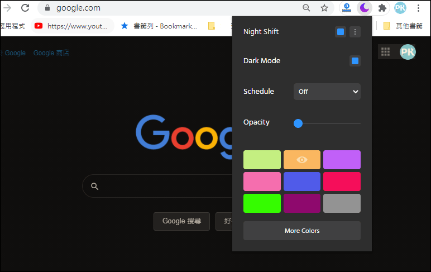
Task: Open the 其他書籤 folder
Action: pos(403,26)
